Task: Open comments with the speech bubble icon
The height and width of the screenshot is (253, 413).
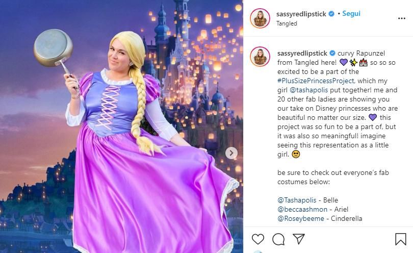Action: [x=278, y=239]
